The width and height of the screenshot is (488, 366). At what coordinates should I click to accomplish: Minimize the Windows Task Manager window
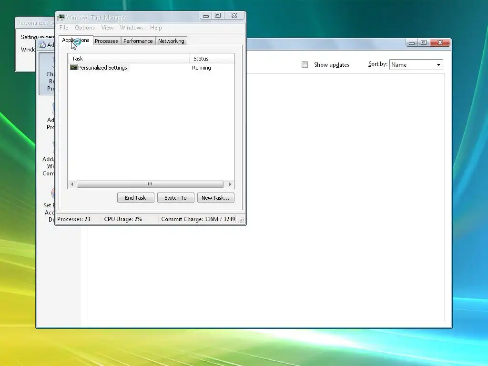(x=206, y=16)
